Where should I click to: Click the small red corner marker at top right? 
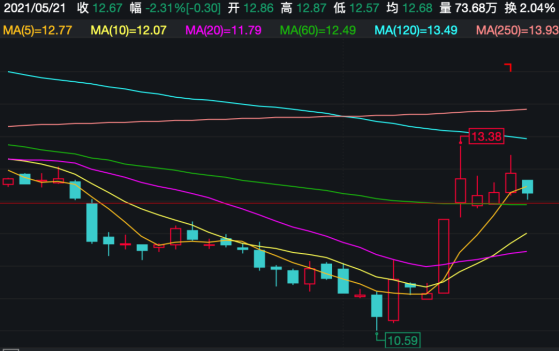pos(509,67)
